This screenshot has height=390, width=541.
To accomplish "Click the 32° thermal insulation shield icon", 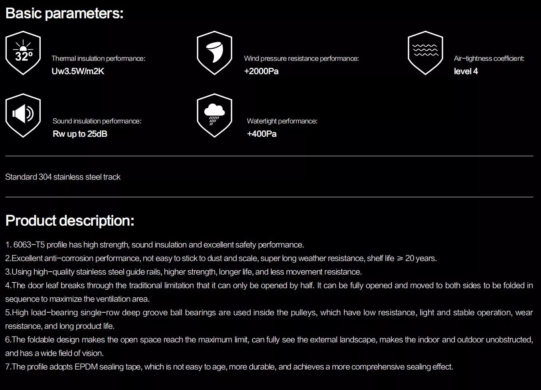I will click(23, 53).
